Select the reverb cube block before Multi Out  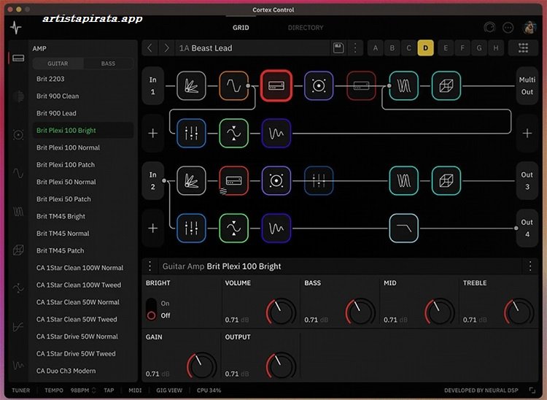click(x=446, y=86)
